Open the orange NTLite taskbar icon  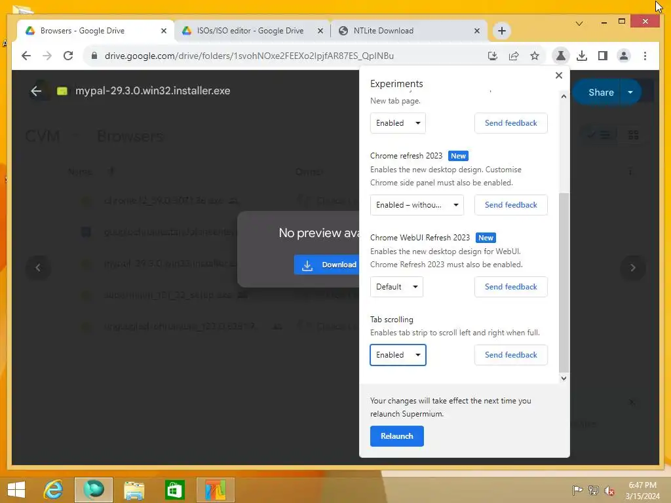(x=215, y=490)
